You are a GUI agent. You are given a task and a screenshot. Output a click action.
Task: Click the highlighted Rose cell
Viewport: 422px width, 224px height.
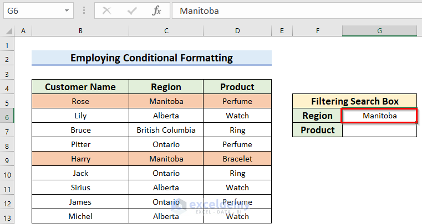[80, 101]
